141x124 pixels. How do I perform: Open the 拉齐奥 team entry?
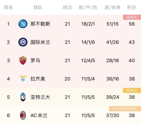click(x=38, y=79)
